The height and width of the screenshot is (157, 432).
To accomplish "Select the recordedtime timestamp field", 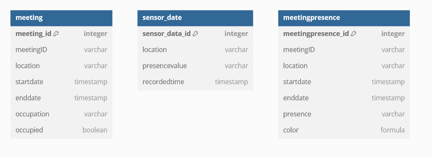I will coord(195,82).
